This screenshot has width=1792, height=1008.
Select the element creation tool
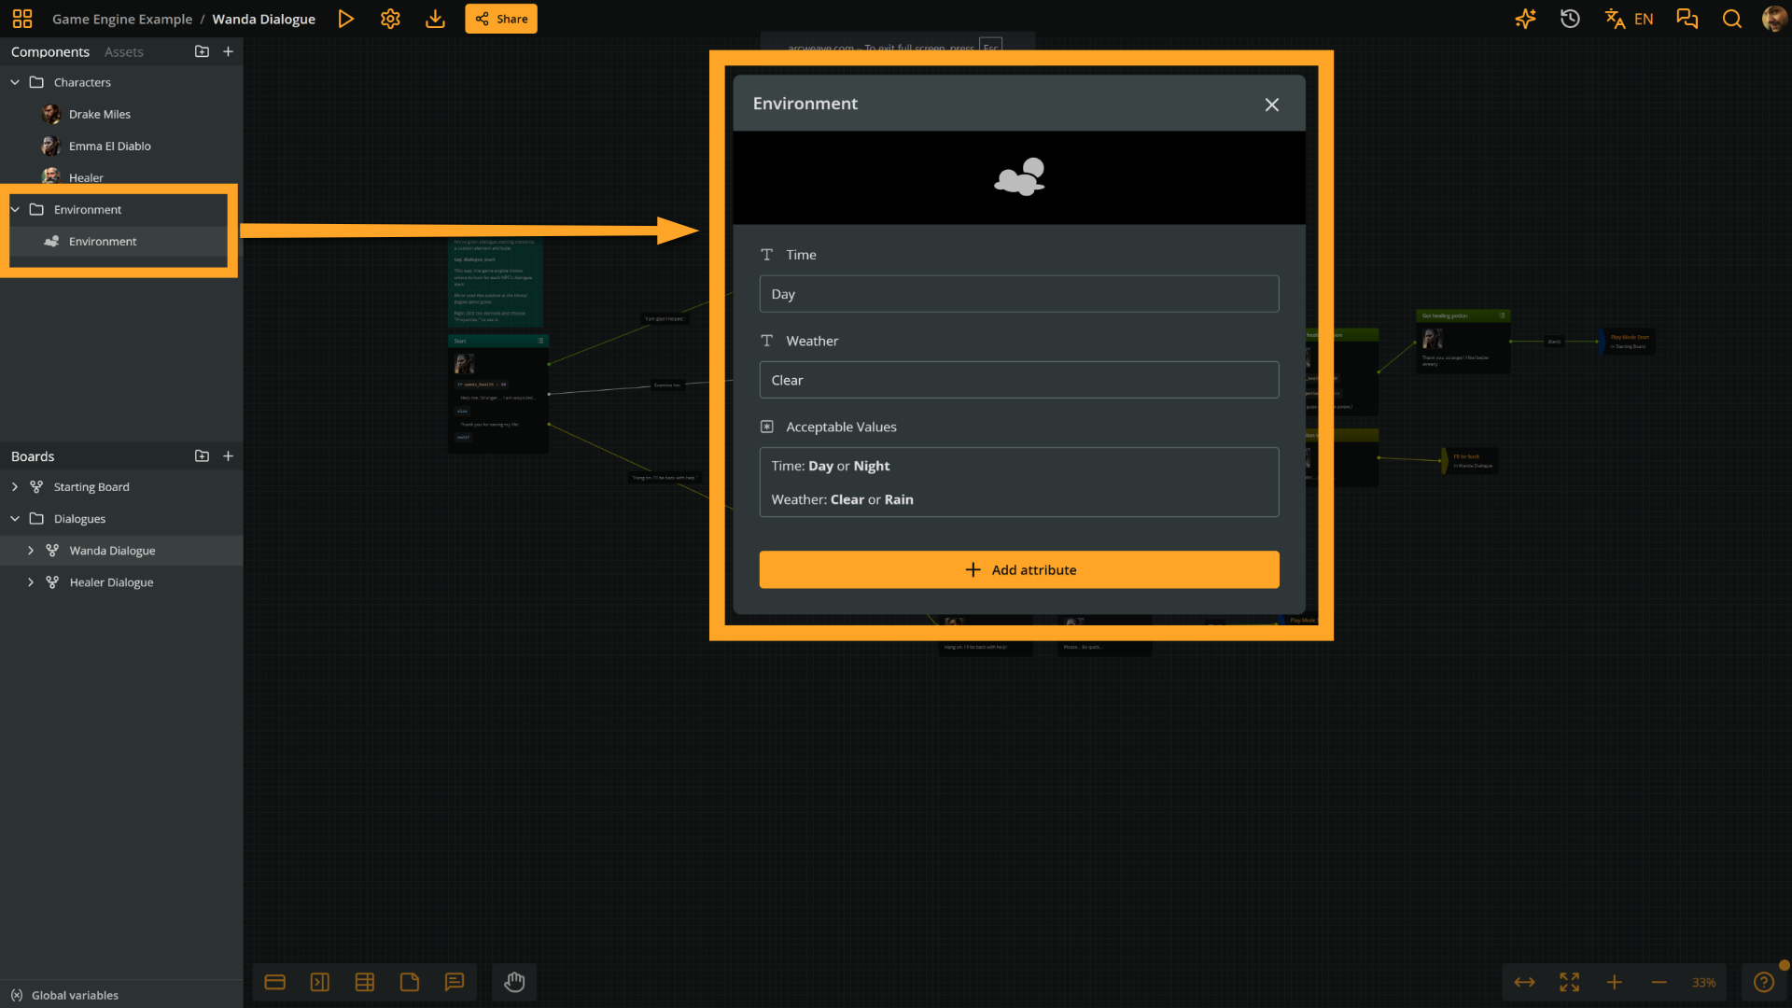tap(274, 982)
